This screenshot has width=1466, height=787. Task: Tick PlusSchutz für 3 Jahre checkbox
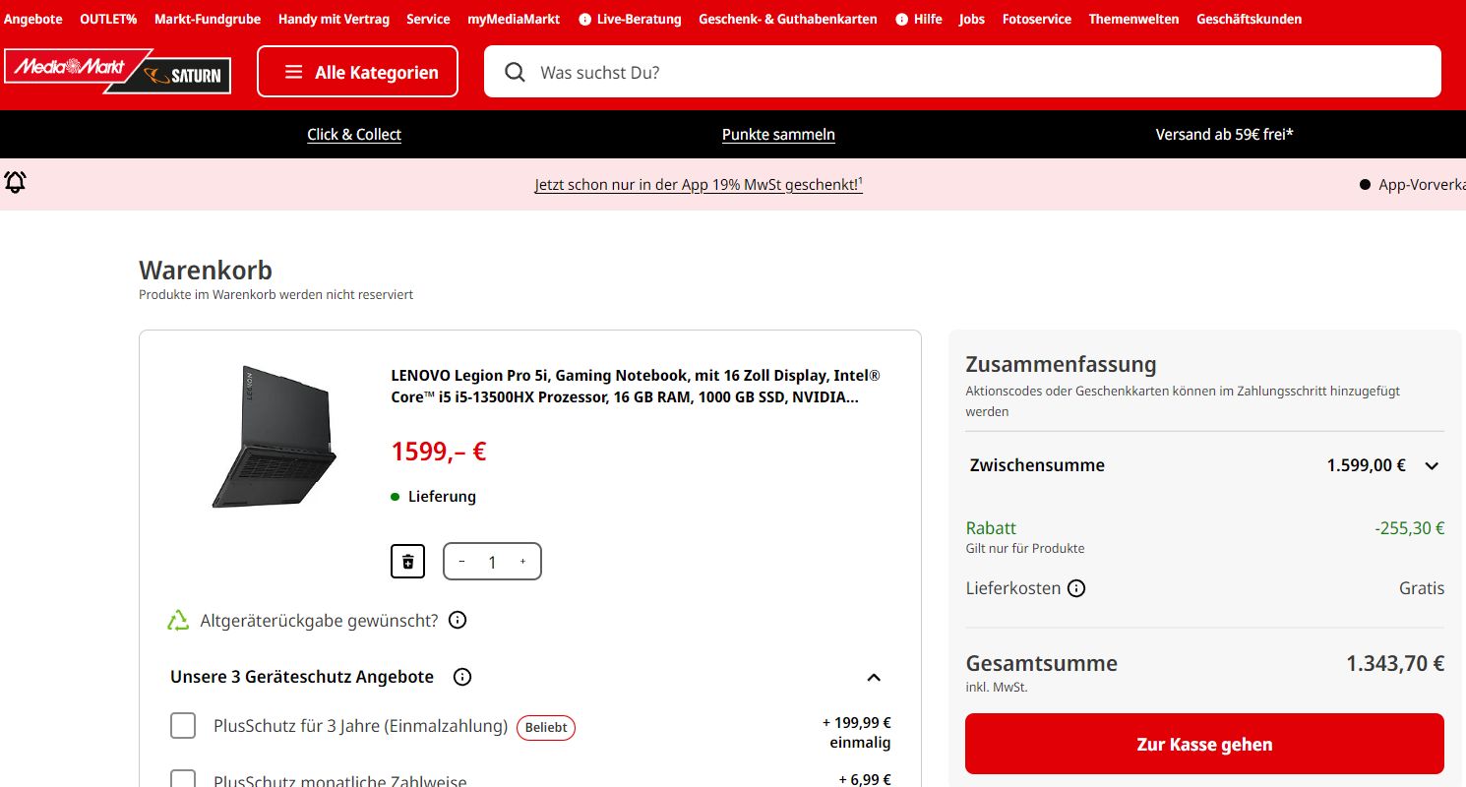pyautogui.click(x=183, y=726)
